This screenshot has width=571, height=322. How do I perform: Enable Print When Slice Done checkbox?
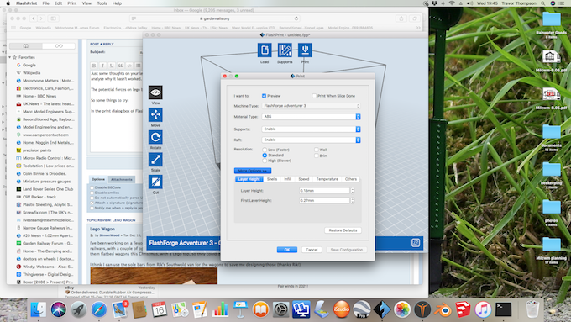[314, 96]
